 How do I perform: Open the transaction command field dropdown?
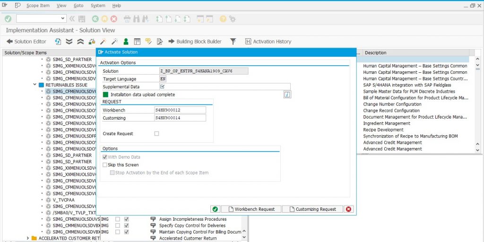[63, 18]
